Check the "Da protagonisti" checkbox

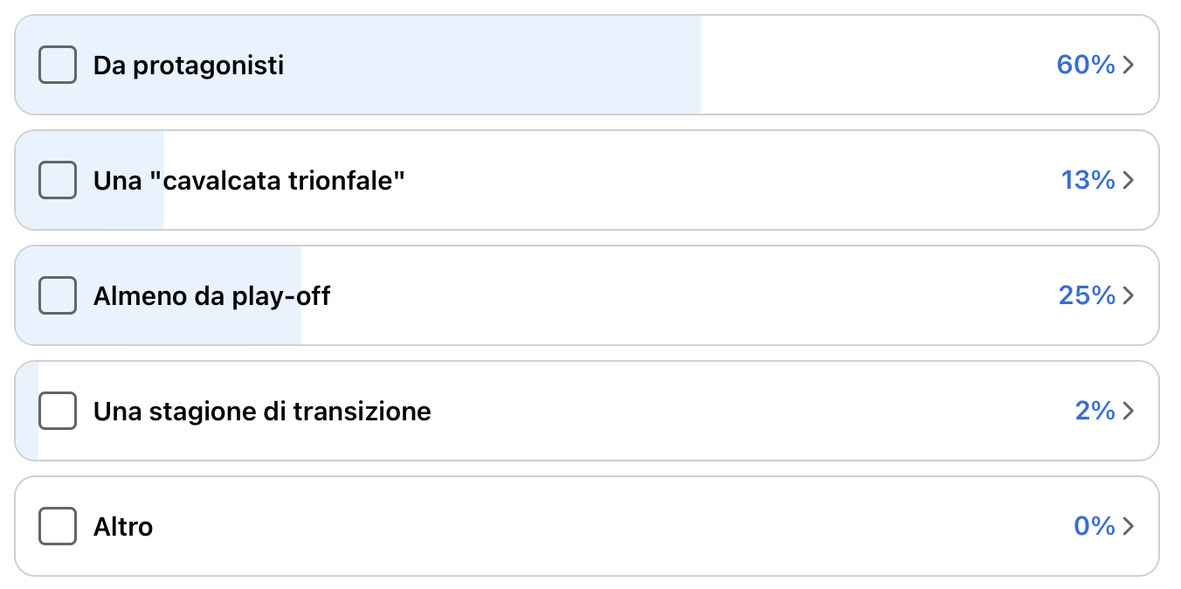click(58, 66)
